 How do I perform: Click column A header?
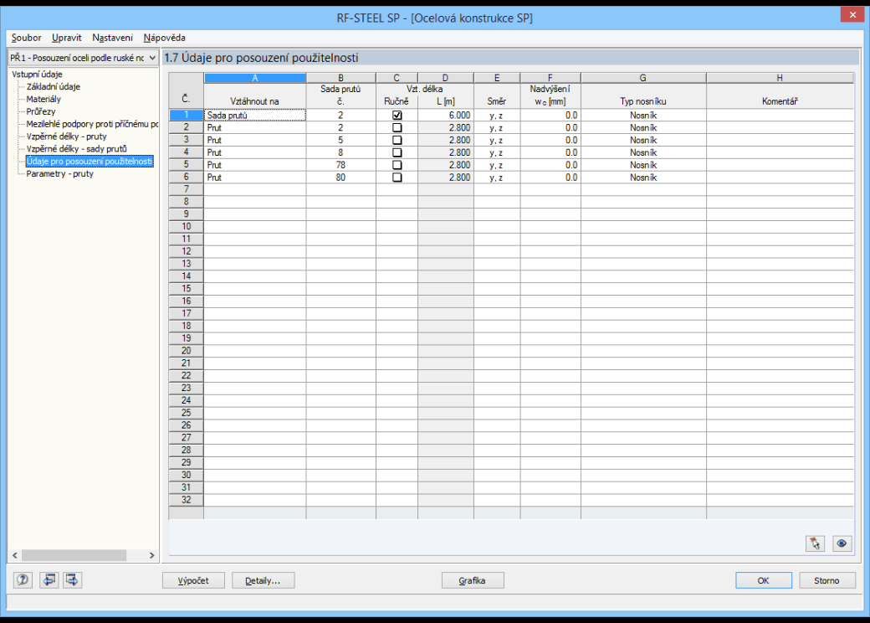[x=254, y=78]
